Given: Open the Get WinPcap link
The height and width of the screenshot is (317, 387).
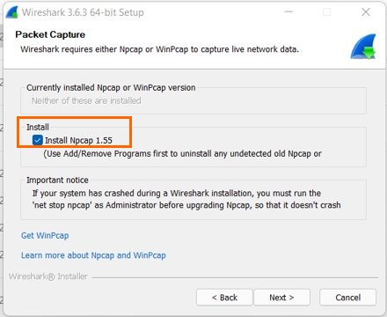Looking at the screenshot, I should tap(45, 235).
